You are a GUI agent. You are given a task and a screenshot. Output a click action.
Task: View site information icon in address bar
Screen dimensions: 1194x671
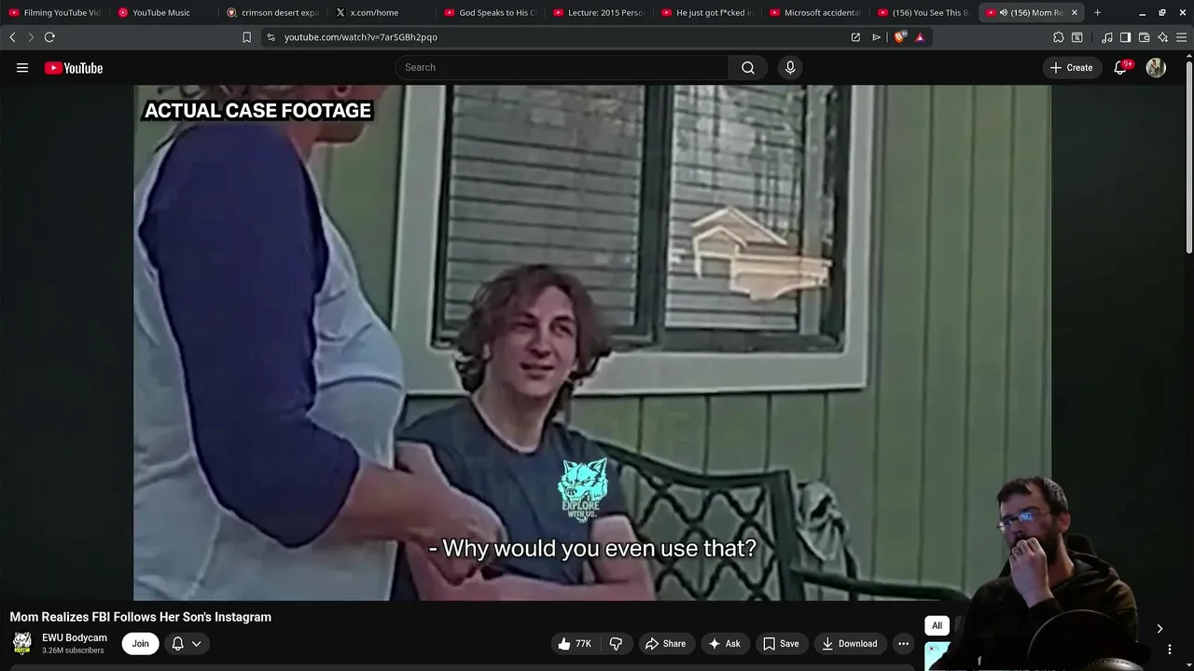pyautogui.click(x=271, y=37)
